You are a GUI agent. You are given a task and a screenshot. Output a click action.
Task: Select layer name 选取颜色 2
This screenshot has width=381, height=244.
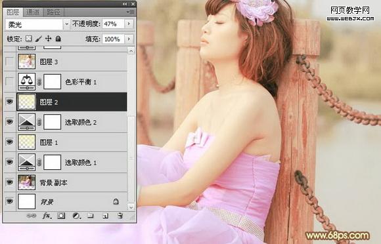81,122
